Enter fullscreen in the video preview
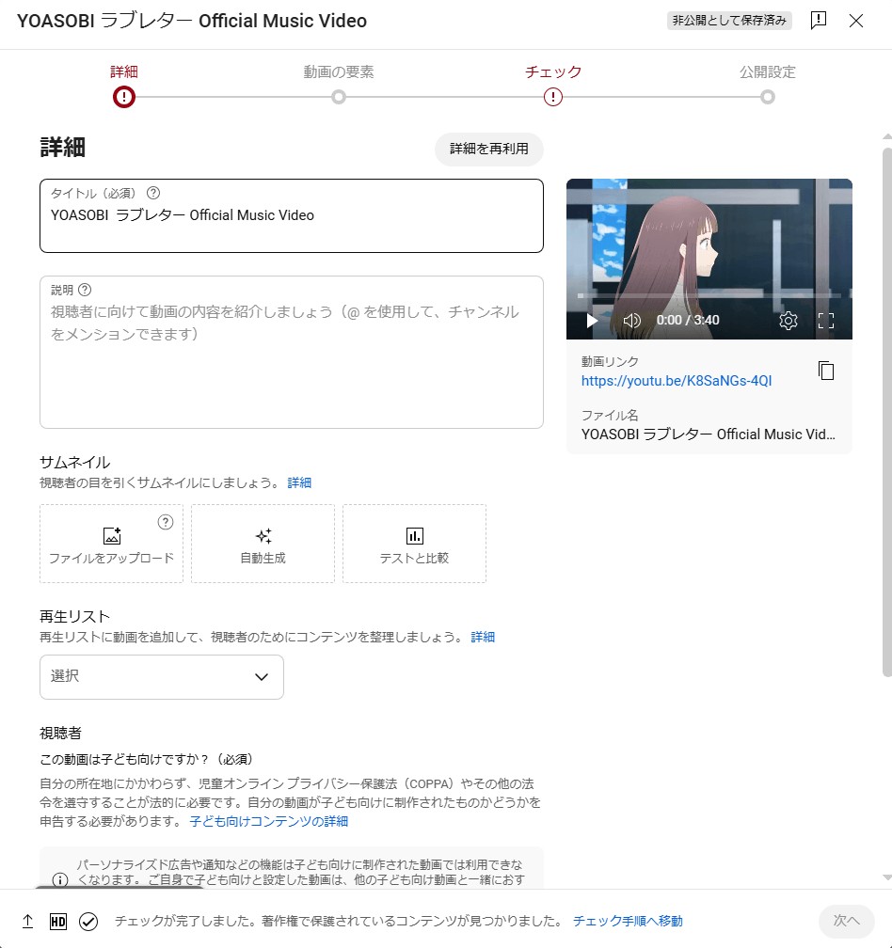 (826, 321)
